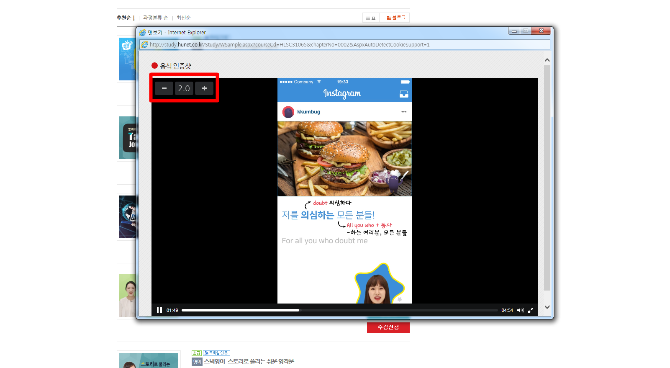Screen dimensions: 670x368
Task: Open the dark globe course thumbnail behind popup
Action: (127, 217)
